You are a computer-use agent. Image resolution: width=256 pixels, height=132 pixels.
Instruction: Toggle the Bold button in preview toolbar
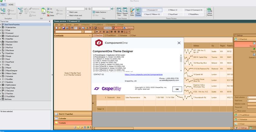97,32
